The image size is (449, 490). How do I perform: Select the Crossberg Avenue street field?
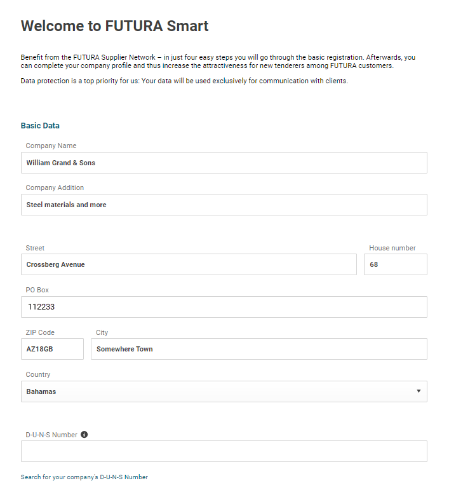[189, 264]
